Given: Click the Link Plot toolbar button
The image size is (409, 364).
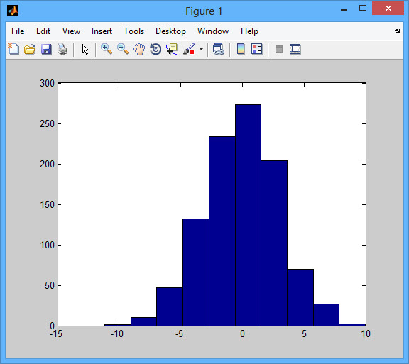Looking at the screenshot, I should (218, 49).
